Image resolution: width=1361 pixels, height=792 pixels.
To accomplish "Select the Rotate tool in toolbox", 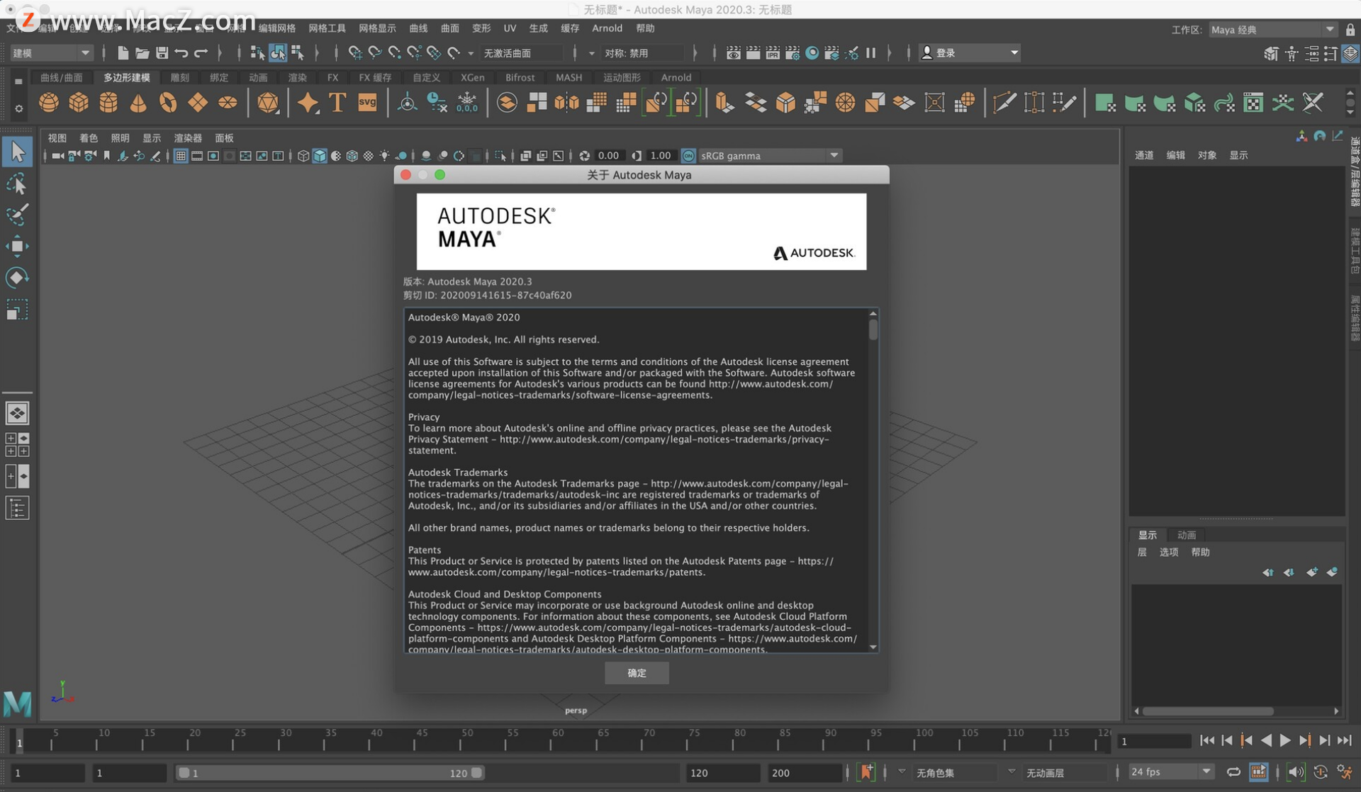I will 17,277.
